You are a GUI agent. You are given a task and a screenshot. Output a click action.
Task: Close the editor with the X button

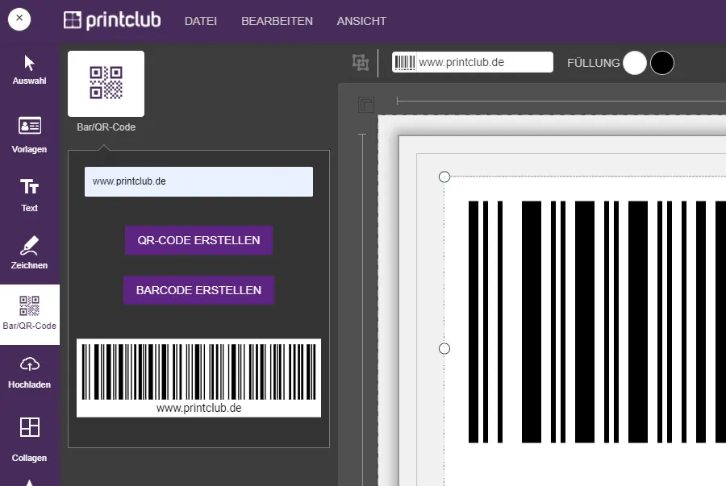(19, 19)
